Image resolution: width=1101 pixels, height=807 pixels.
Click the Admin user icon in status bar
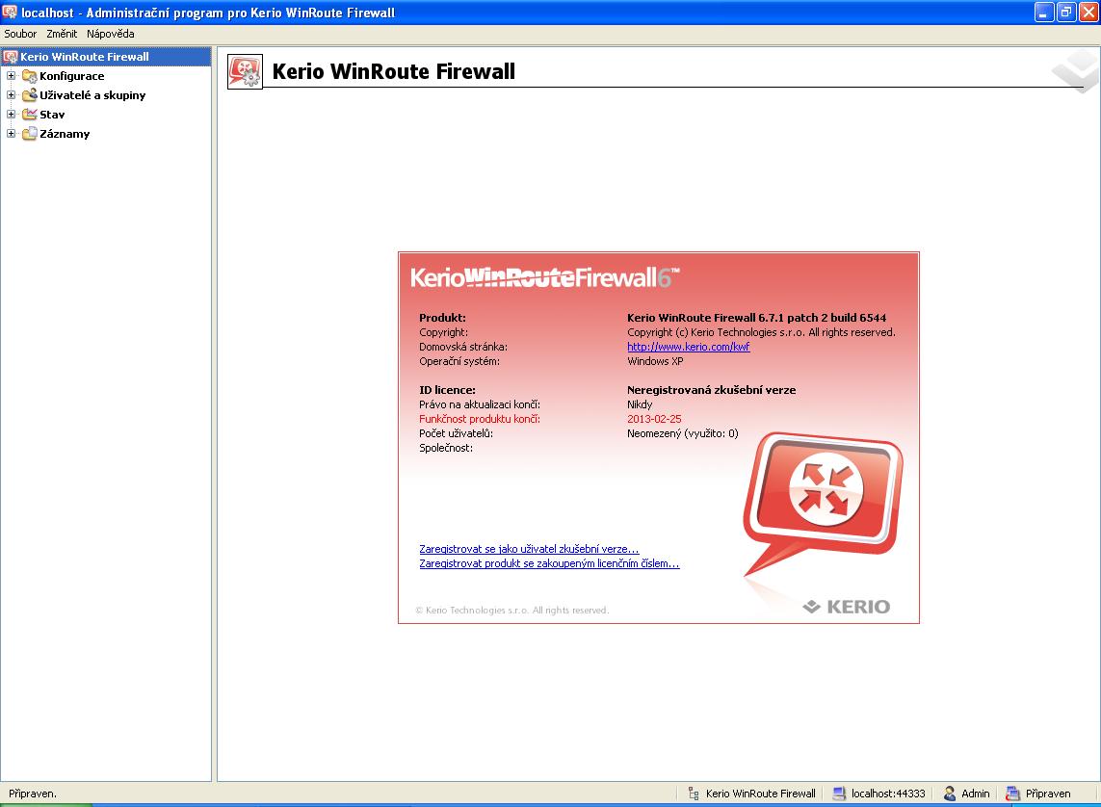950,794
